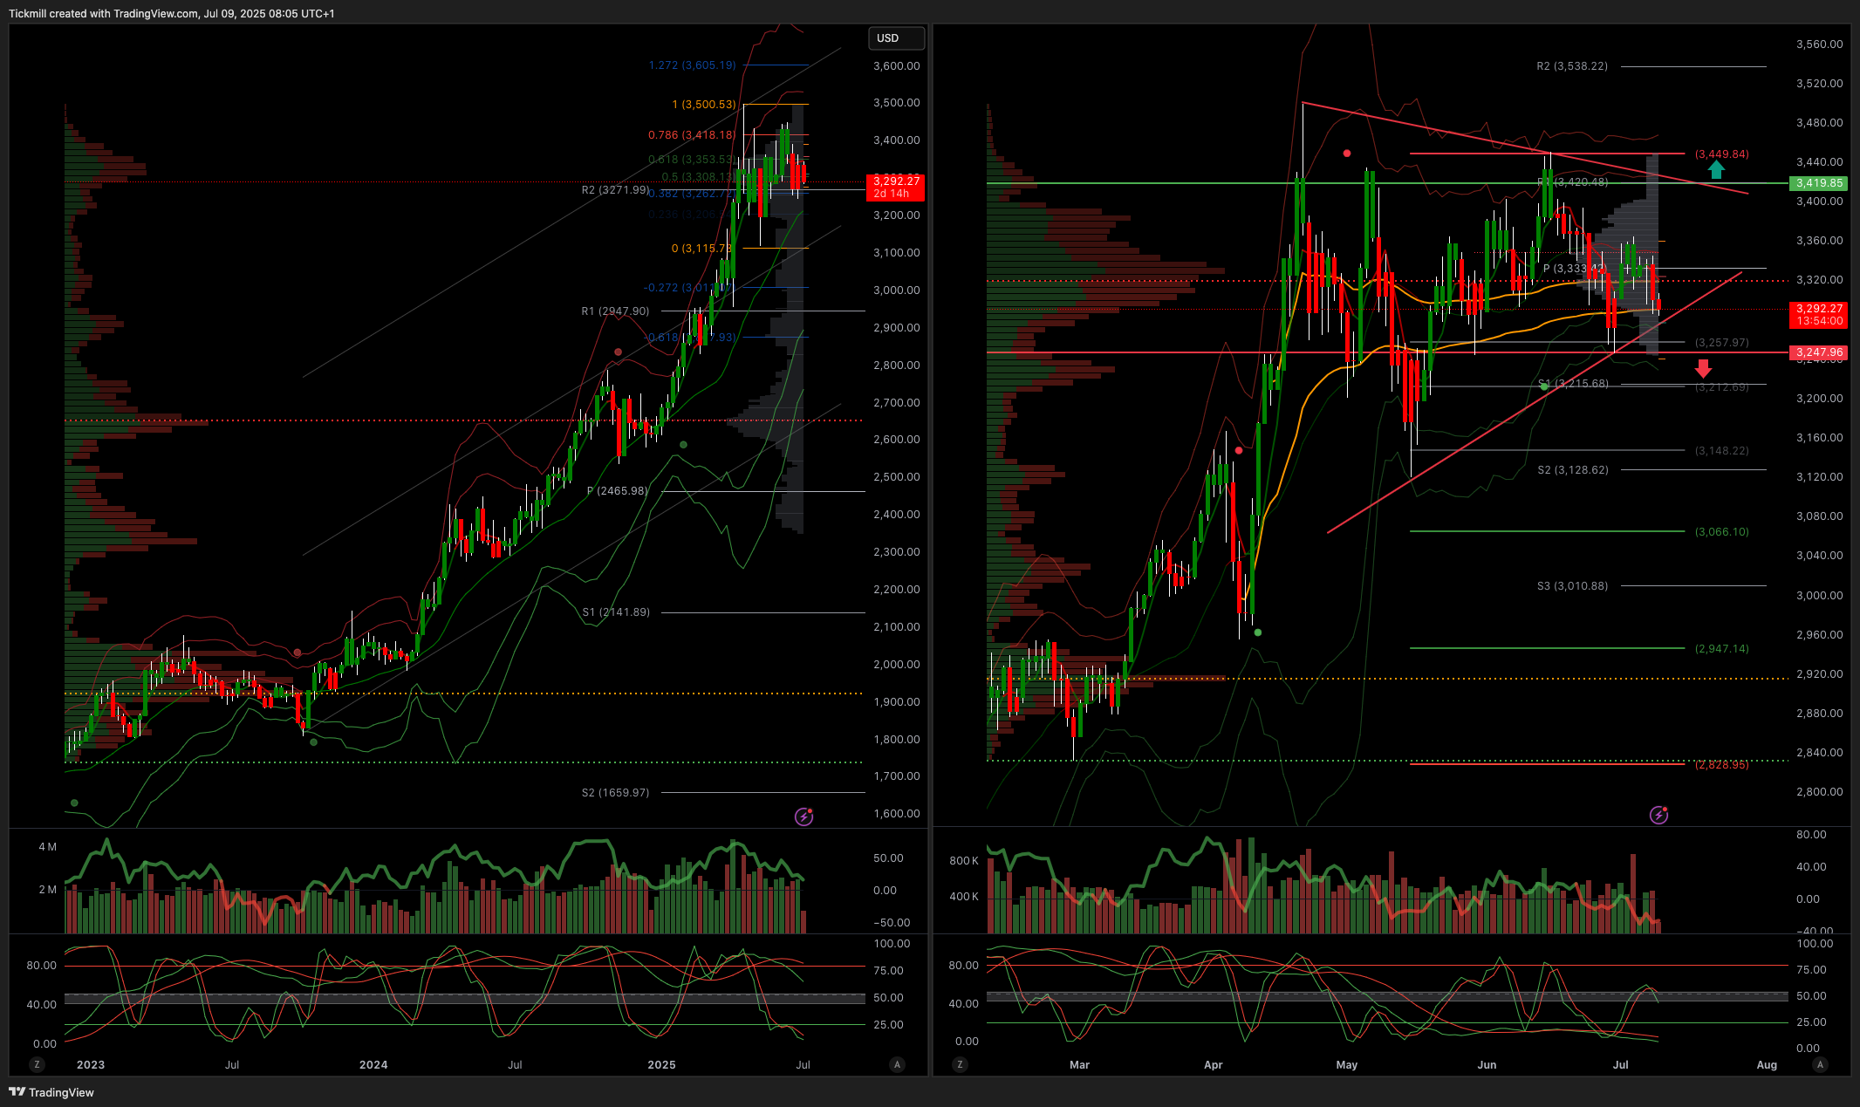Screen dimensions: 1860x1107
Task: Click the Tickmill created with TradingView.com header
Action: [x=172, y=13]
